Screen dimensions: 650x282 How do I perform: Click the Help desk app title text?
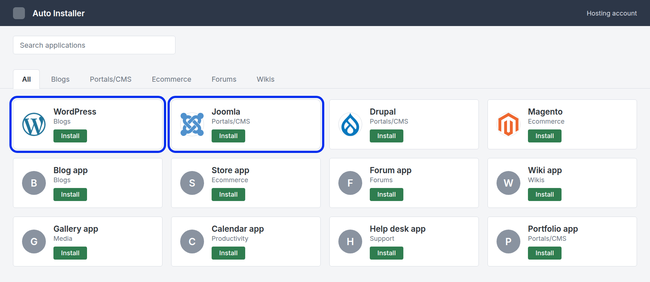click(x=398, y=229)
